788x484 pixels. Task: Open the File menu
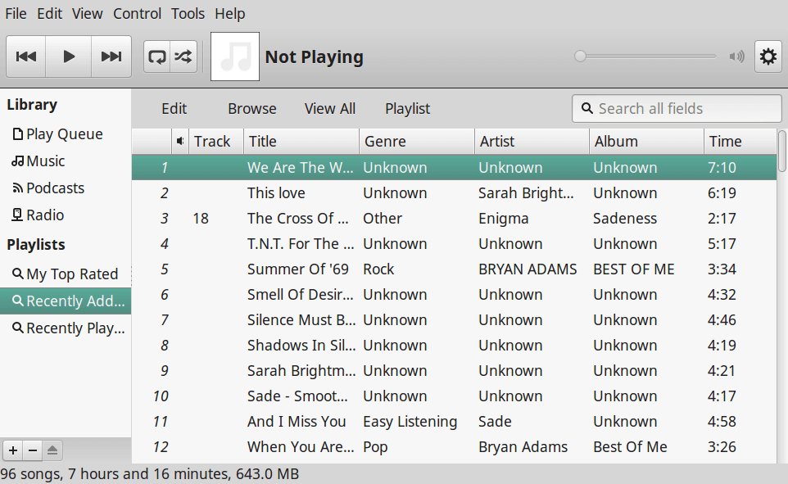[x=16, y=14]
